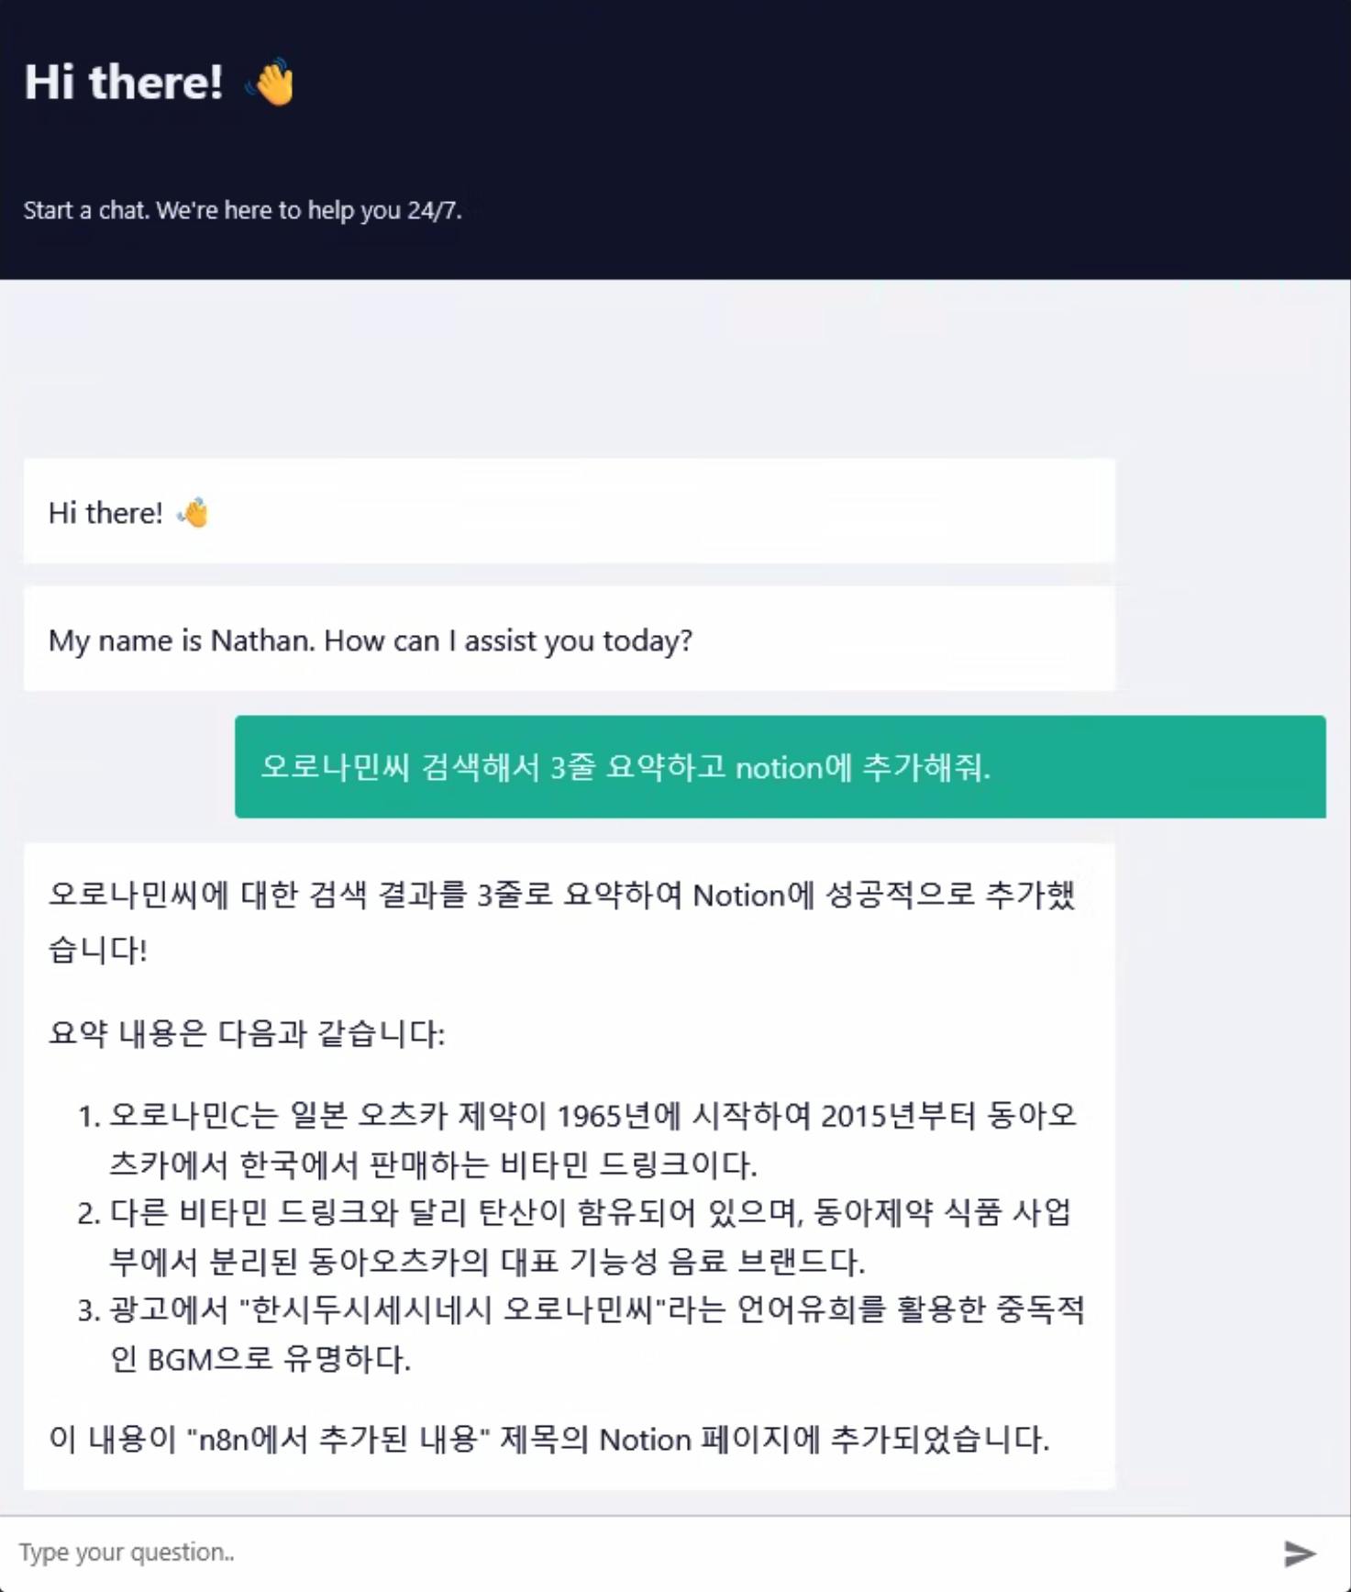Click the send arrow icon

pos(1299,1553)
